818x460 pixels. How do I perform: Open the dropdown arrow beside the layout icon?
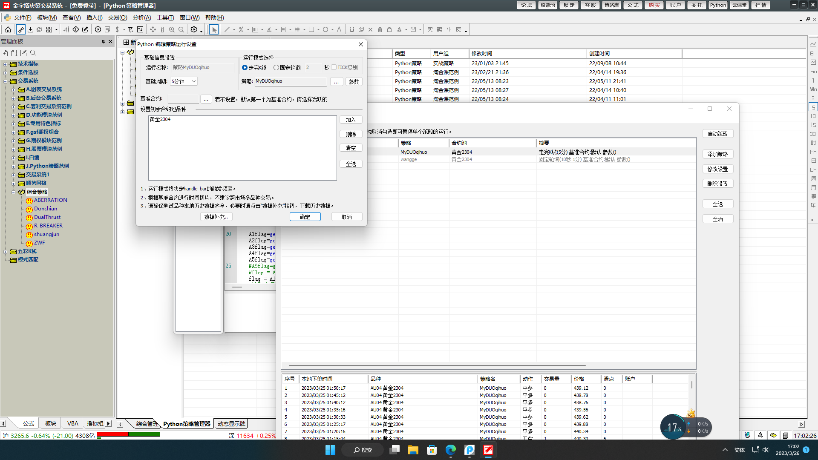(56, 29)
